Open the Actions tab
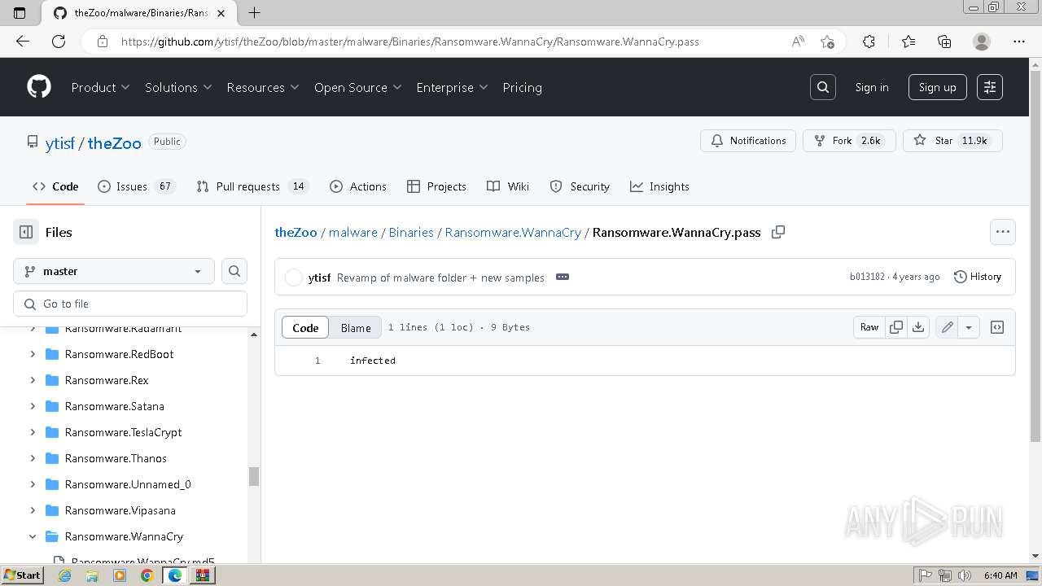 pos(358,186)
